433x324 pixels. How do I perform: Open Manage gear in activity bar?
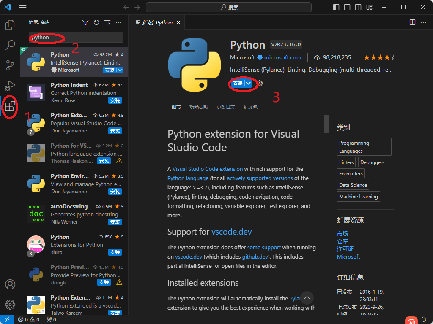click(10, 305)
